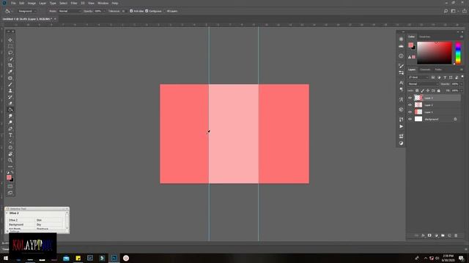This screenshot has height=263, width=469.
Task: Click the foreground color swatch in toolbox
Action: pos(9,178)
